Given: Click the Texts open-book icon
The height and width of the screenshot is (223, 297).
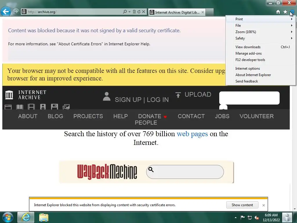Looking at the screenshot, I should coord(20,107).
